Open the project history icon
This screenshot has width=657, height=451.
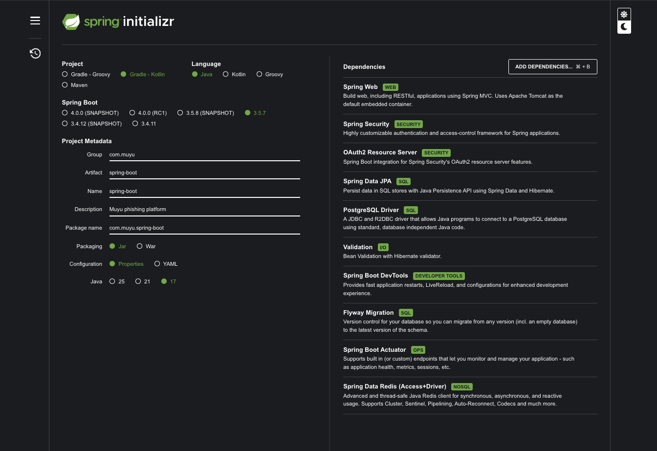35,53
